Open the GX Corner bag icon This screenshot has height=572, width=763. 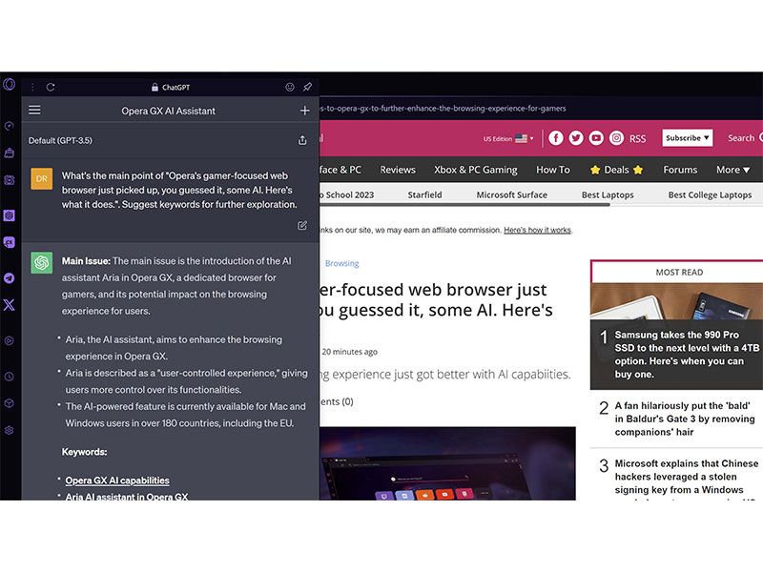click(10, 153)
